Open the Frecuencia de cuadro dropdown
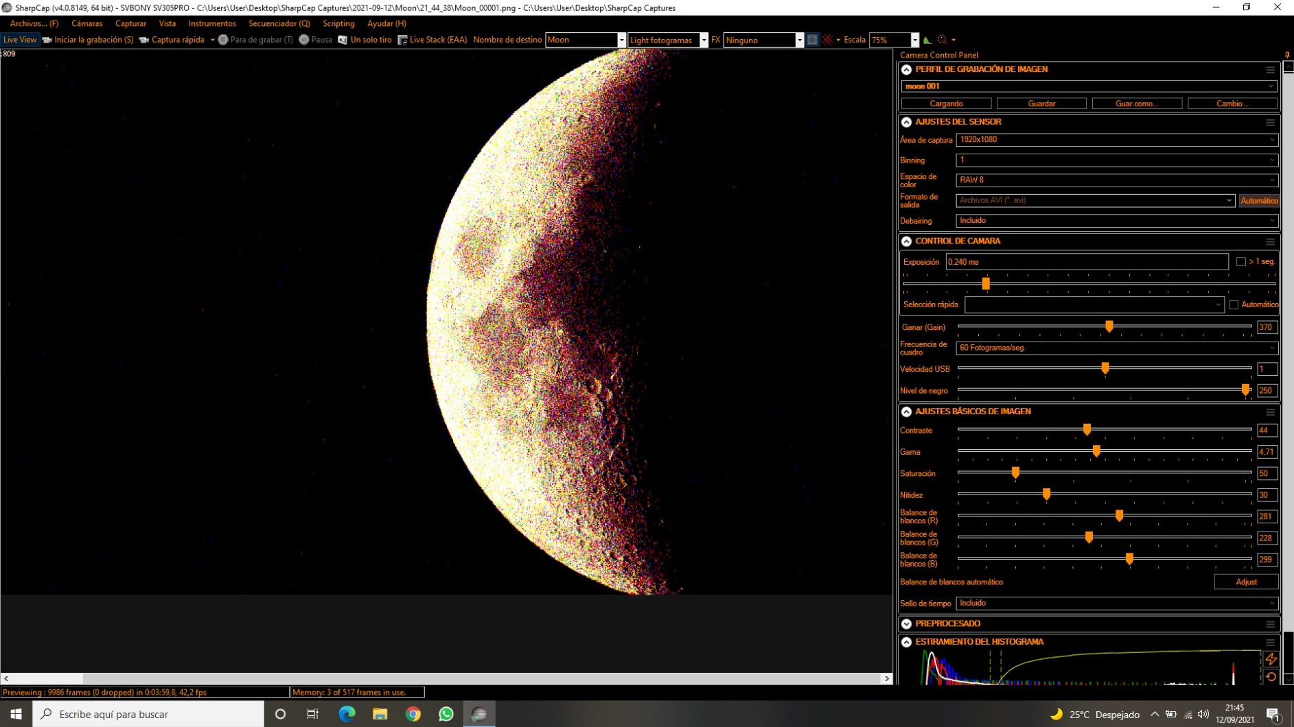The height and width of the screenshot is (727, 1294). tap(1116, 348)
